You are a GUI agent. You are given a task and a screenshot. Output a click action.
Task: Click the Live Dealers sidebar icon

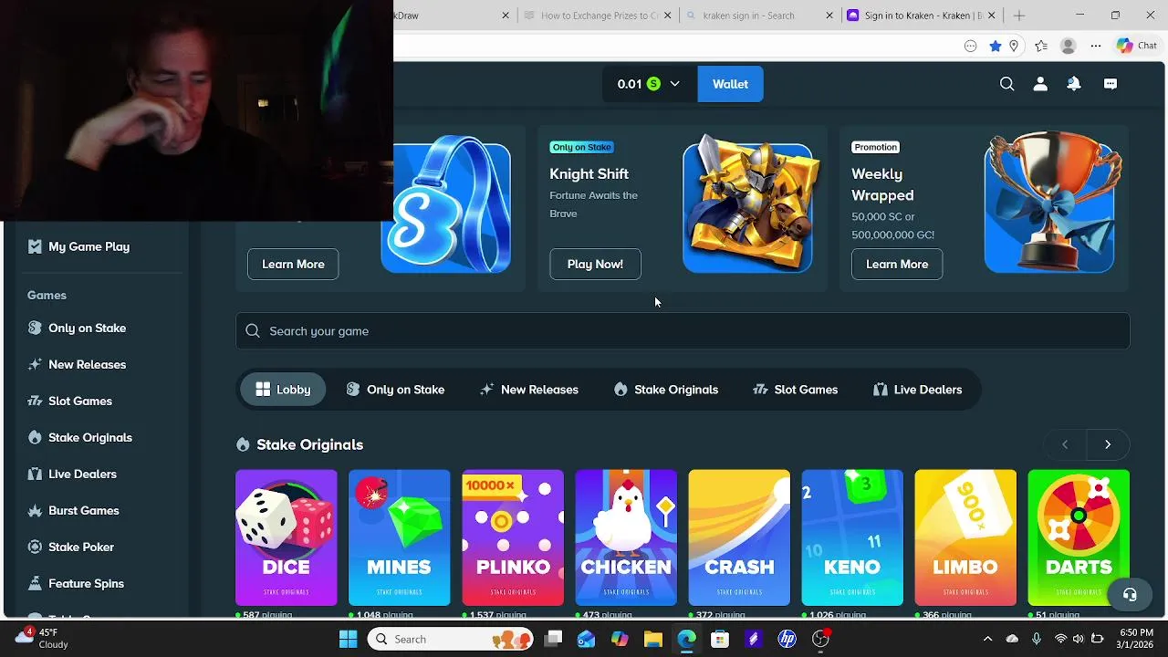point(35,474)
